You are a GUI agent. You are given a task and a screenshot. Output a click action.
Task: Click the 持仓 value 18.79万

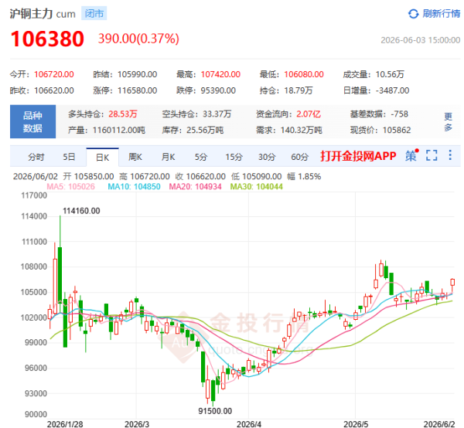click(299, 90)
